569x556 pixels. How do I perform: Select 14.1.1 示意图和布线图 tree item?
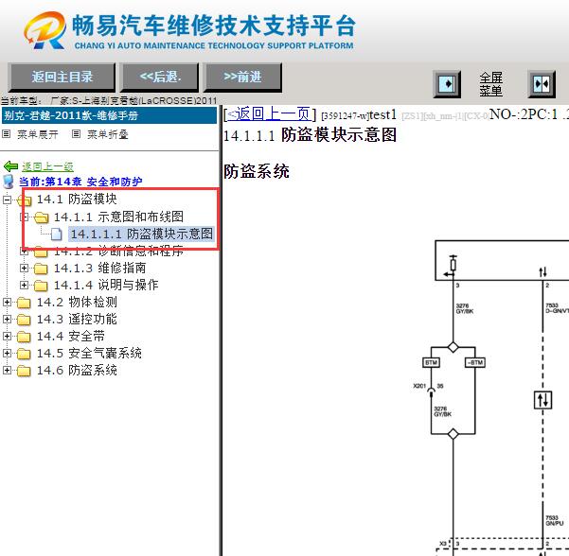(x=118, y=217)
